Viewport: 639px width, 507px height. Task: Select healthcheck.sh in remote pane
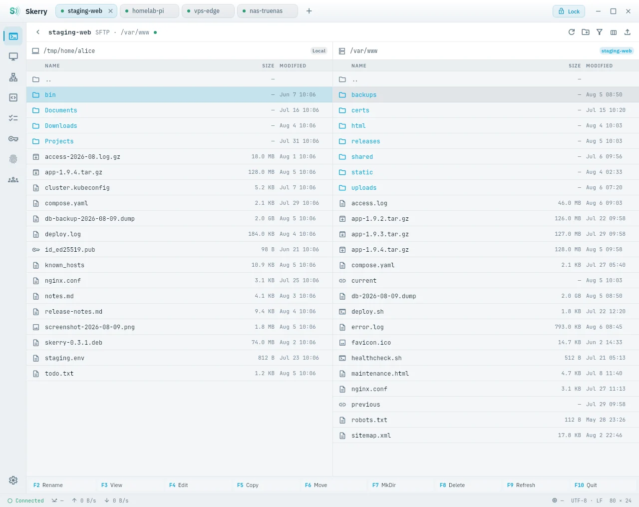pyautogui.click(x=486, y=358)
